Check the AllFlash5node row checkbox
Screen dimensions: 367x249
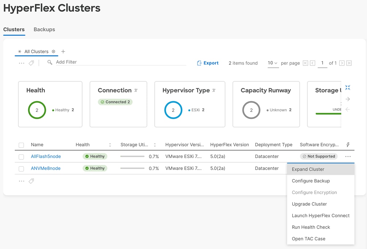point(21,157)
